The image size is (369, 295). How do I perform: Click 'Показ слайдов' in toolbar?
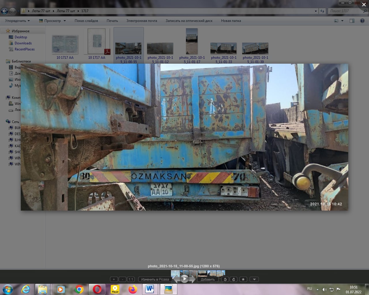(86, 21)
